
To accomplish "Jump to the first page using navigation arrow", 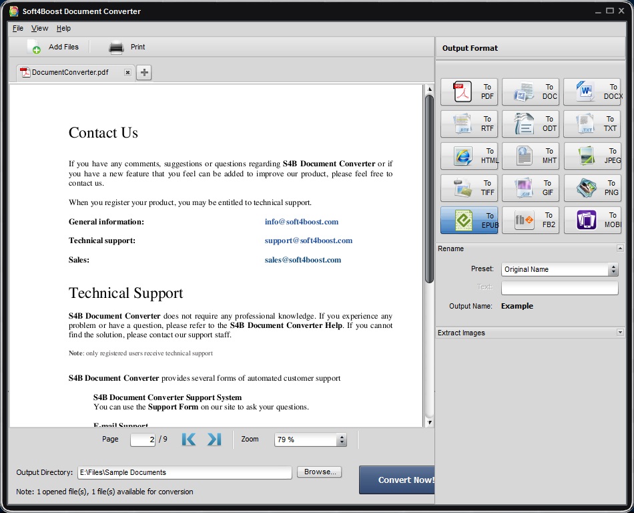I will coord(188,439).
